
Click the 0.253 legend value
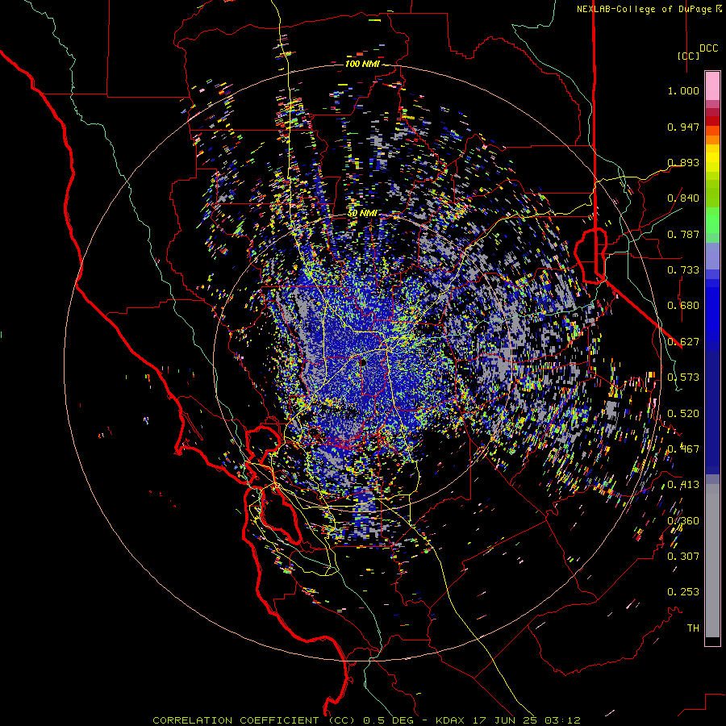683,592
